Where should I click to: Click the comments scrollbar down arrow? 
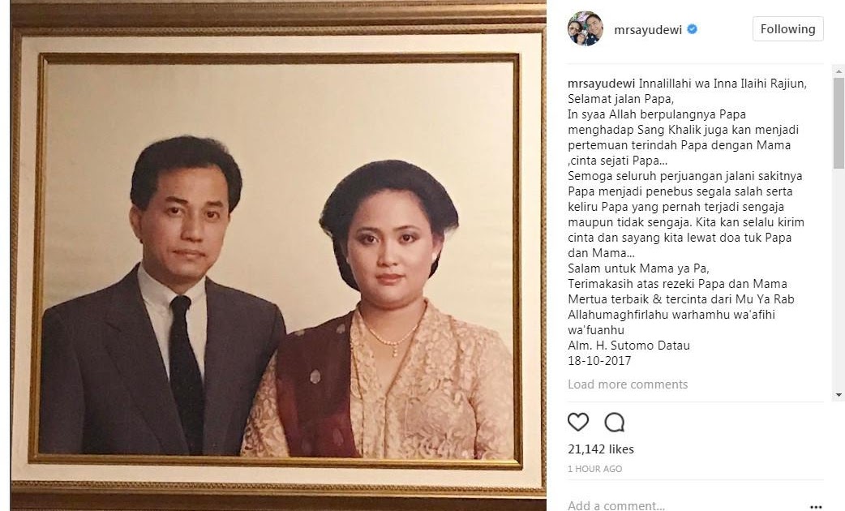[839, 395]
